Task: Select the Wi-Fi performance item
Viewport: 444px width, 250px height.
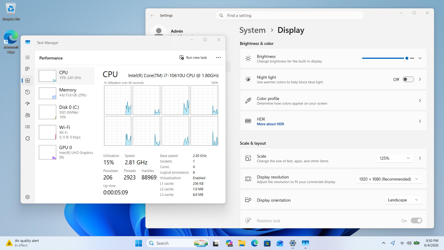Action: click(x=65, y=132)
